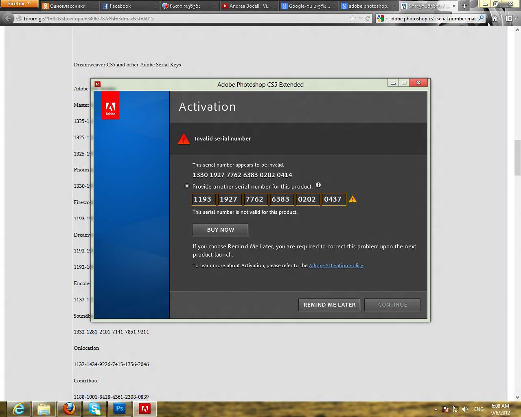Open the Adobe Activation Policy link

click(336, 266)
